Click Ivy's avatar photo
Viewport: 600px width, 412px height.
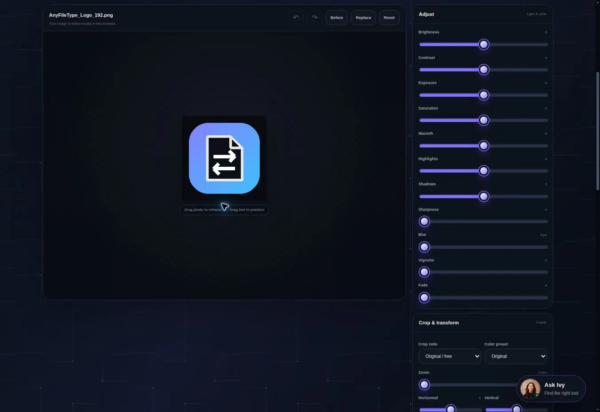pyautogui.click(x=530, y=389)
